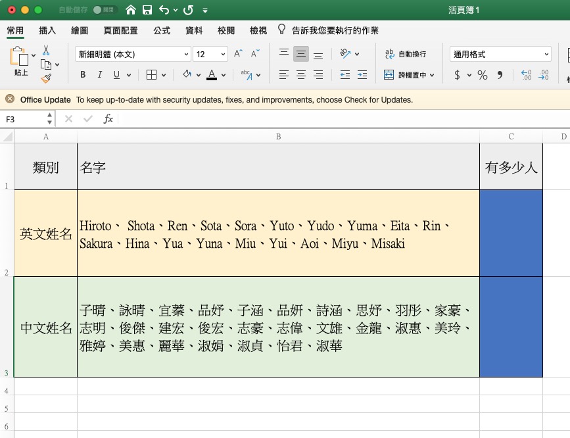Toggle the AutoSave switch
This screenshot has height=438, width=570.
click(x=105, y=10)
